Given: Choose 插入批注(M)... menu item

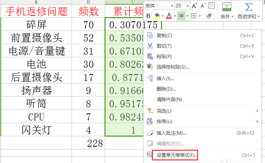Looking at the screenshot, I should 202,133.
